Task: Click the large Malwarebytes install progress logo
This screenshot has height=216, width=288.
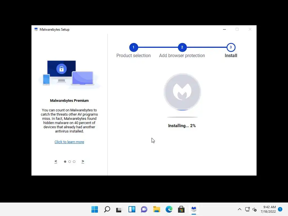Action: pyautogui.click(x=182, y=92)
